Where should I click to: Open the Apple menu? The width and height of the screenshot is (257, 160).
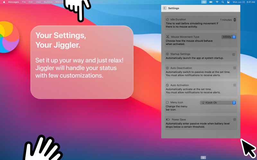[x=4, y=2]
